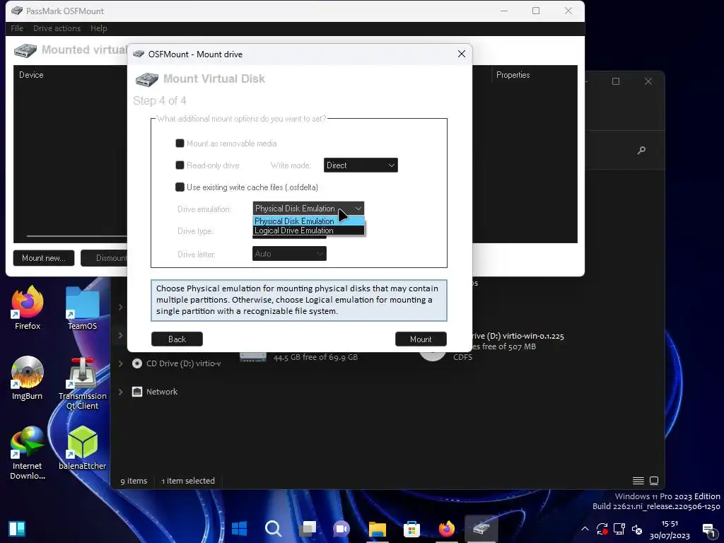The width and height of the screenshot is (724, 543).
Task: Click search icon in File Explorer window
Action: [641, 150]
